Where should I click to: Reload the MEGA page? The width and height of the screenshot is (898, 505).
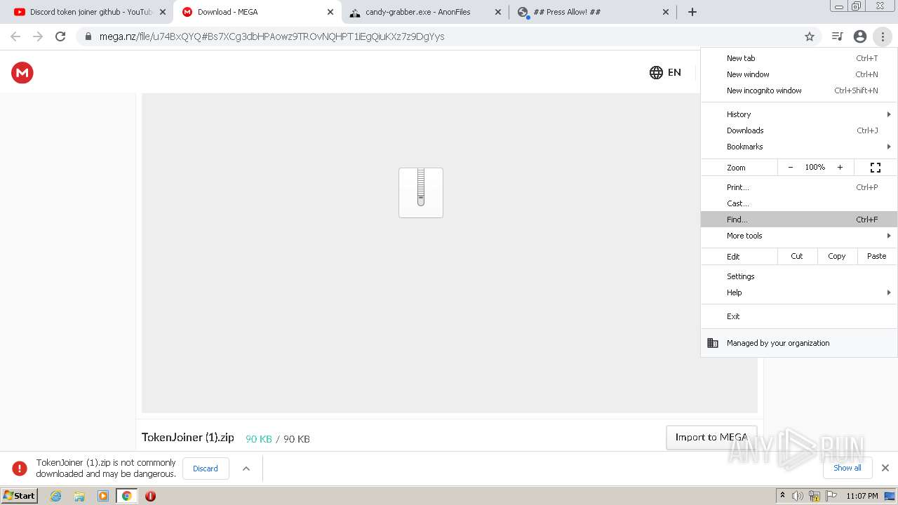pos(60,36)
